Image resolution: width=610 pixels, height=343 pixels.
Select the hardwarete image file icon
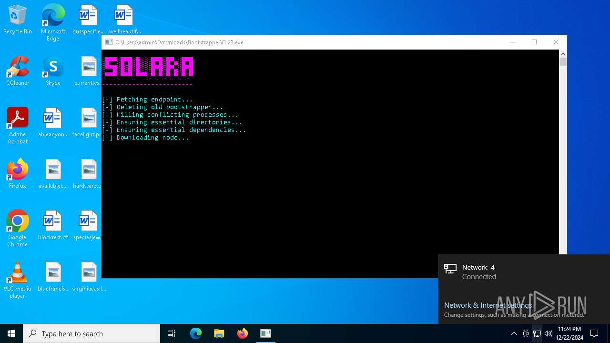coord(88,174)
